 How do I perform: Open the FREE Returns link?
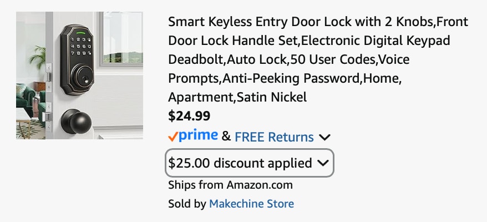point(274,137)
